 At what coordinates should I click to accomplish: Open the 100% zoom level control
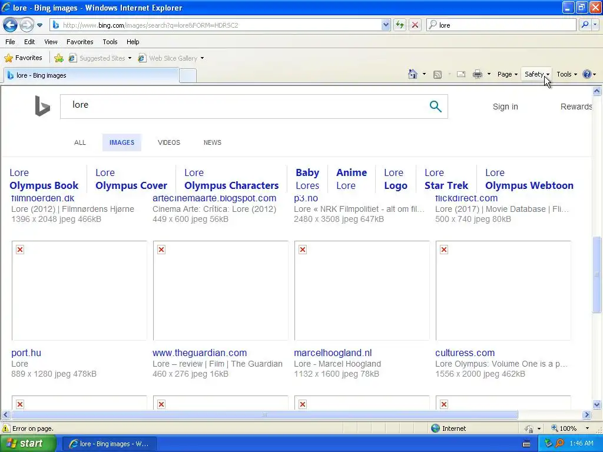point(565,428)
